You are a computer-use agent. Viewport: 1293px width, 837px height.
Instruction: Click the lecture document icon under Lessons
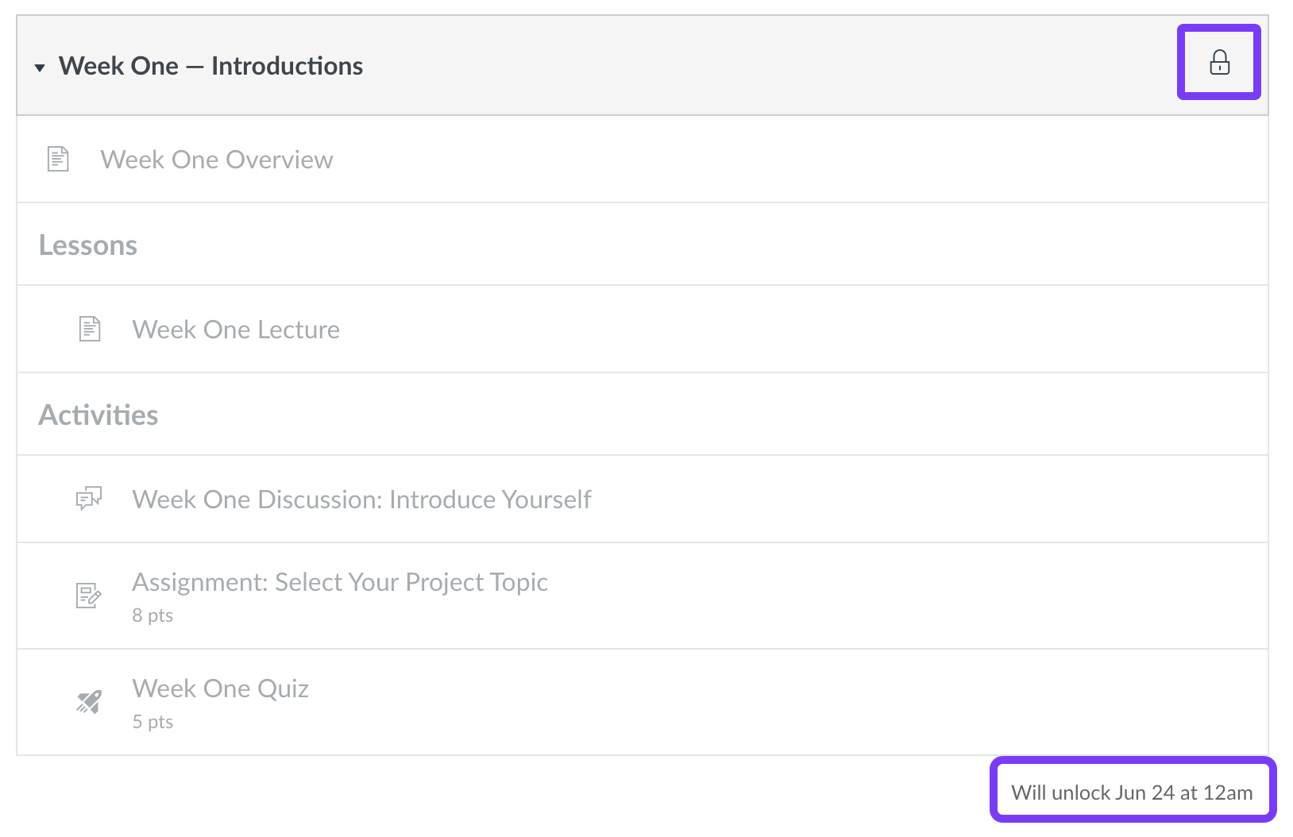pyautogui.click(x=89, y=329)
